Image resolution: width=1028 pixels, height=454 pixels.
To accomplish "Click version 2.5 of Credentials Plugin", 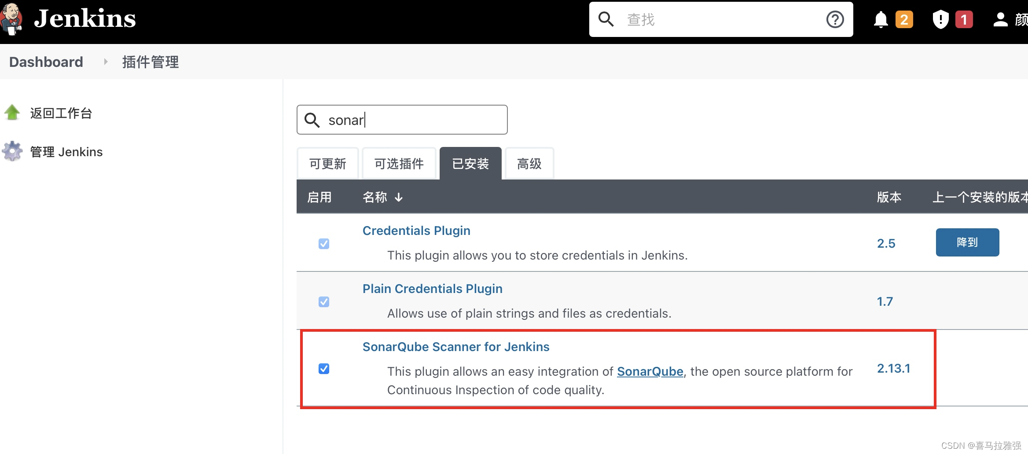I will pyautogui.click(x=886, y=243).
